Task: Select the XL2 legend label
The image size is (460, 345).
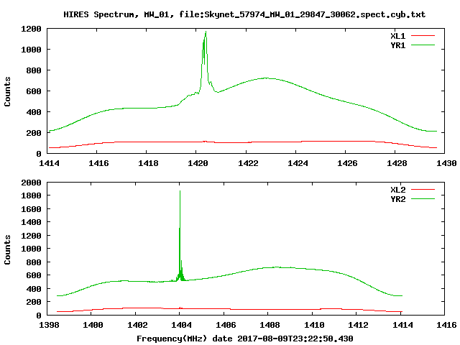Action: pos(397,190)
